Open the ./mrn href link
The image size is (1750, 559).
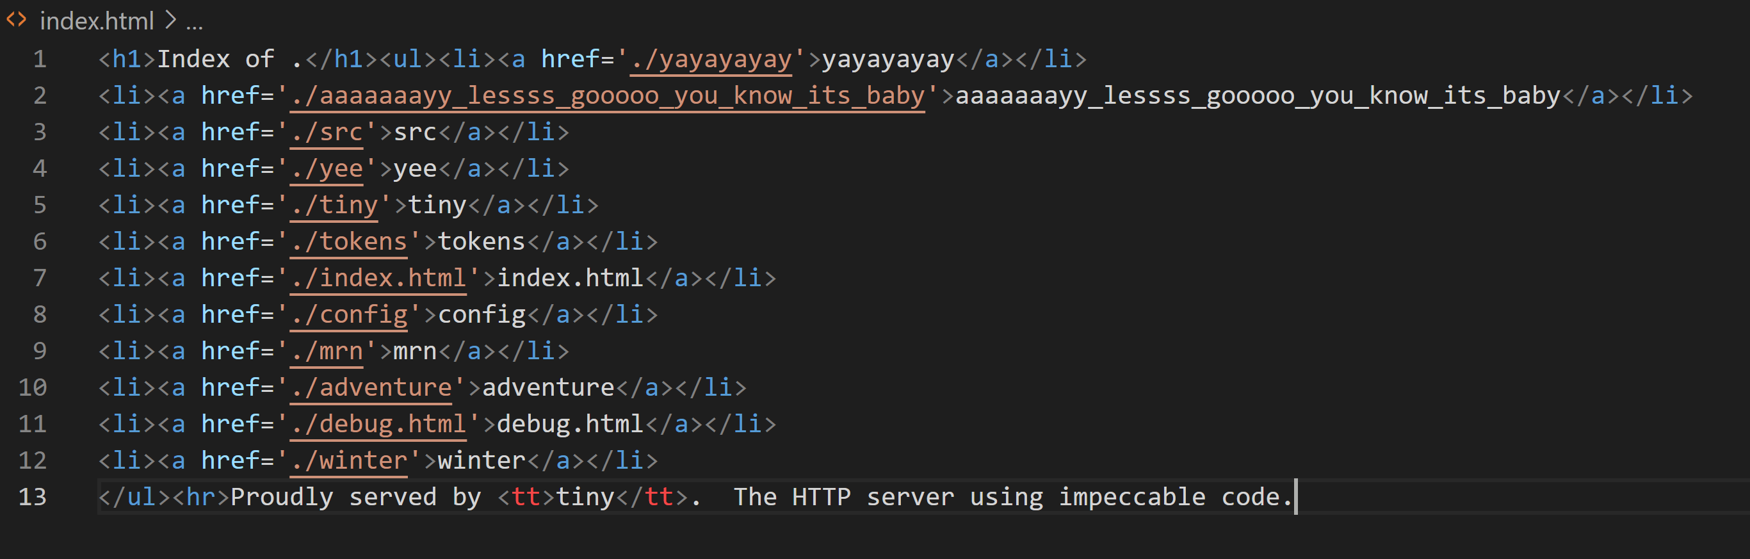point(327,351)
